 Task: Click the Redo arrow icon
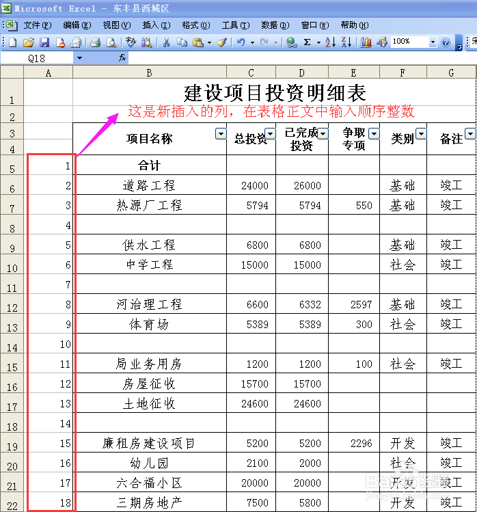coord(264,42)
